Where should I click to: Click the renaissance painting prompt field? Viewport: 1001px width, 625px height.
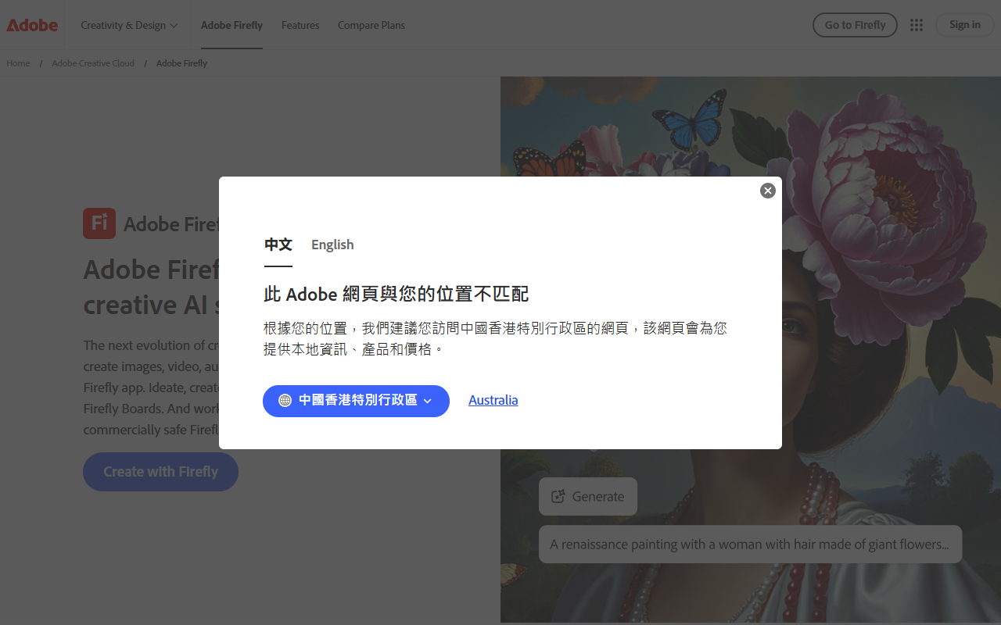750,545
